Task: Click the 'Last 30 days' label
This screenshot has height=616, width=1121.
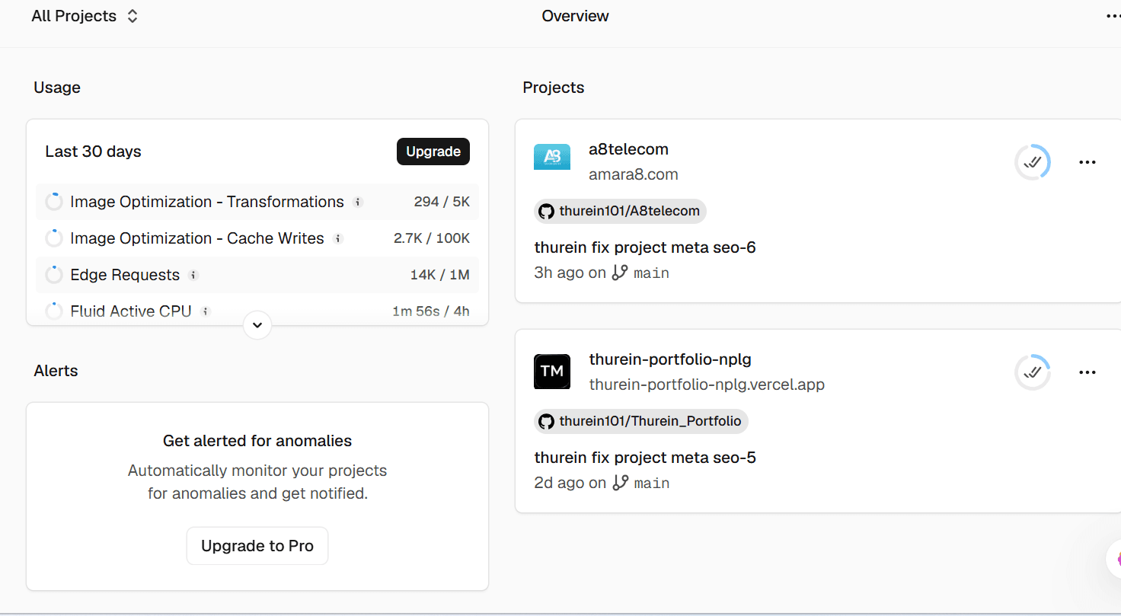Action: [93, 152]
